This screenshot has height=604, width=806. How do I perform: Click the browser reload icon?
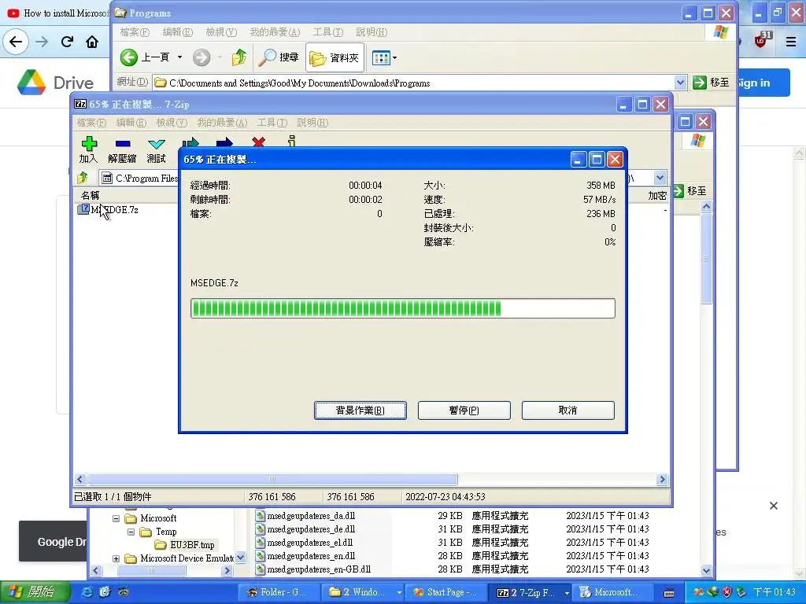(67, 42)
